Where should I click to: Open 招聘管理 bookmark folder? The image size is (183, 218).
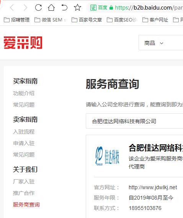point(16,20)
